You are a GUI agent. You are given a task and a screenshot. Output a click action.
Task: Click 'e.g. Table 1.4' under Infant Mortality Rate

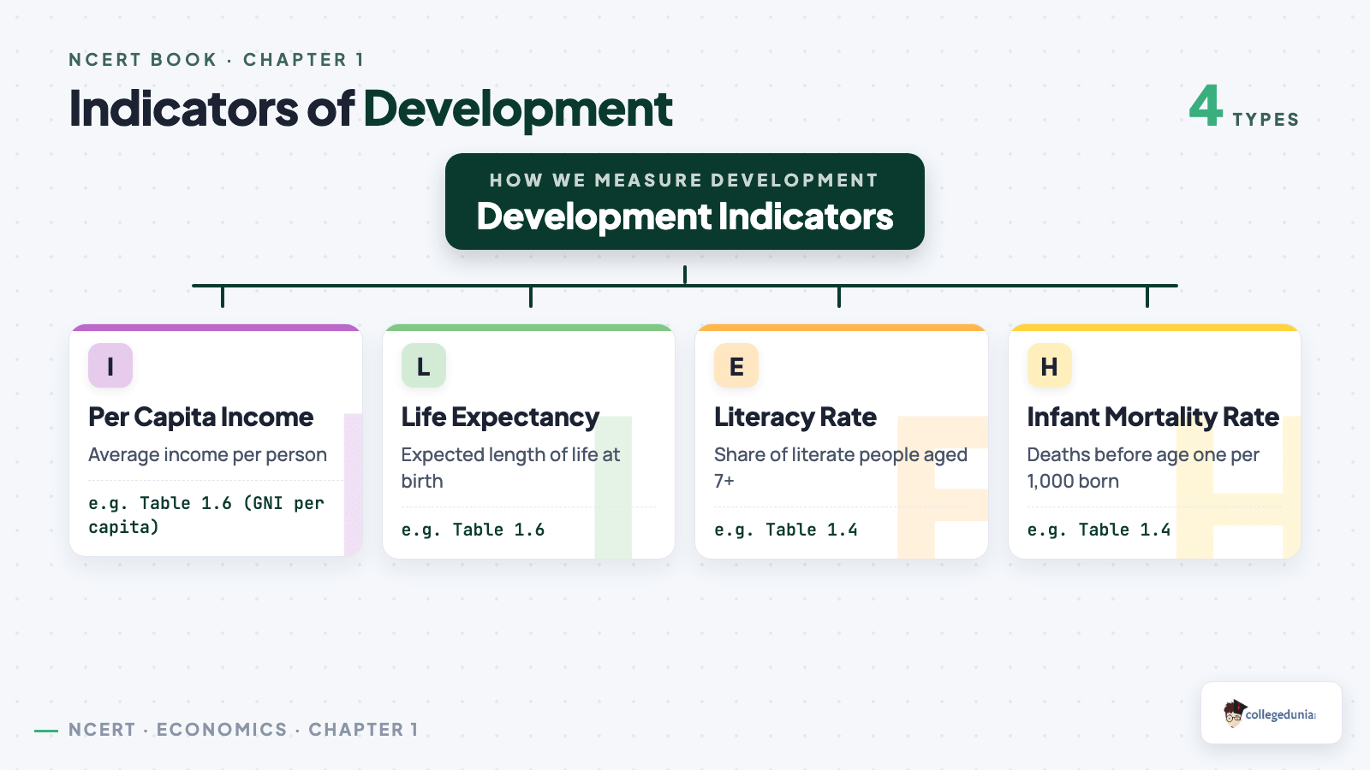(x=1099, y=530)
